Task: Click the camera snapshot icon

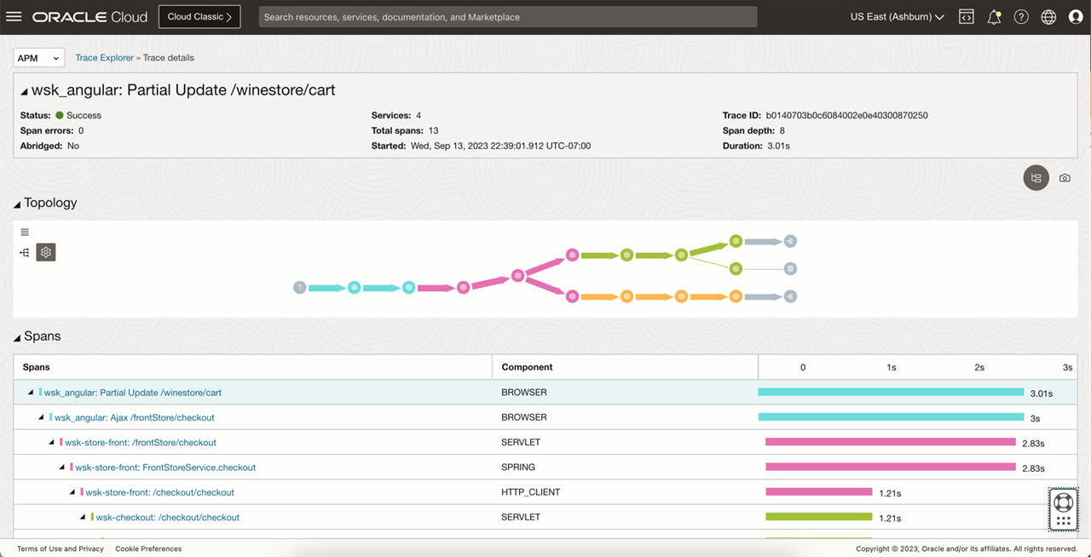Action: tap(1065, 178)
